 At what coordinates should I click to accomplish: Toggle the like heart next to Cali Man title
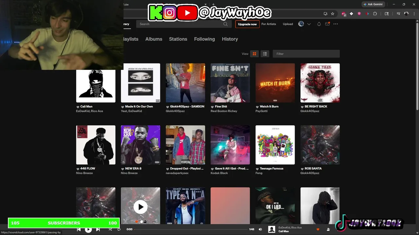click(78, 107)
